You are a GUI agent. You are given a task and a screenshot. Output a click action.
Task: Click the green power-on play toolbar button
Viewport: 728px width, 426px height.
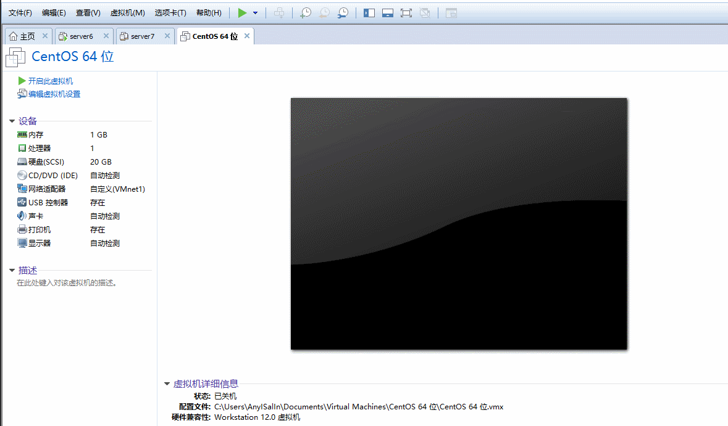(x=242, y=13)
